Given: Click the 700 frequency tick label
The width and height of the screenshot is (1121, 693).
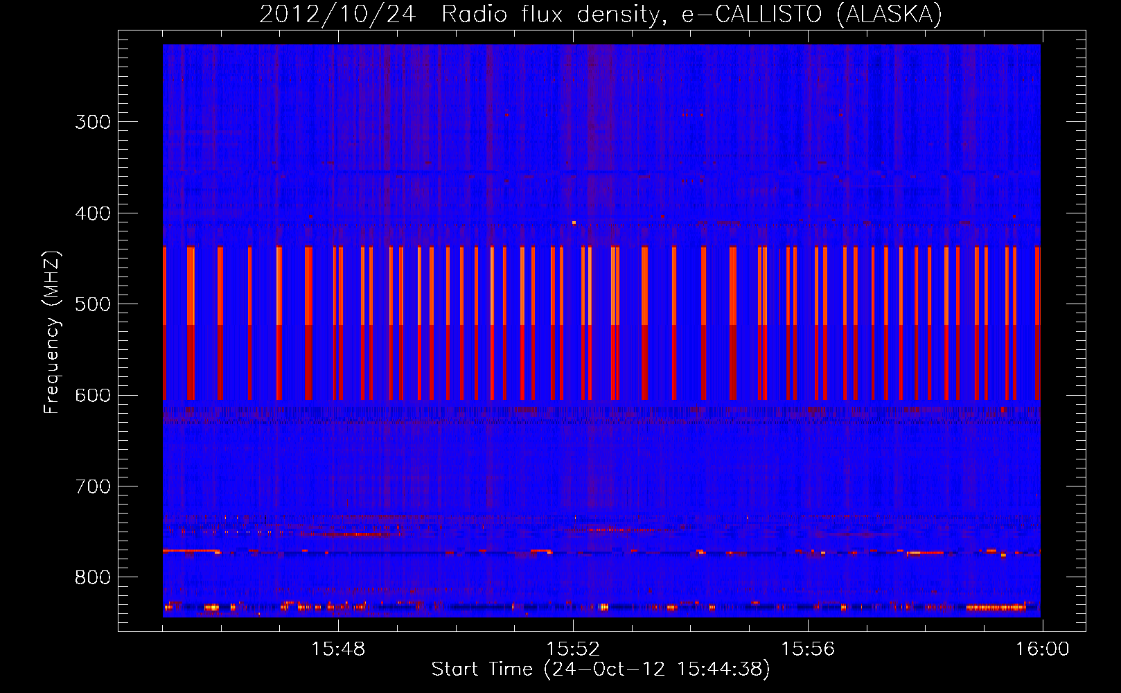Looking at the screenshot, I should (93, 486).
